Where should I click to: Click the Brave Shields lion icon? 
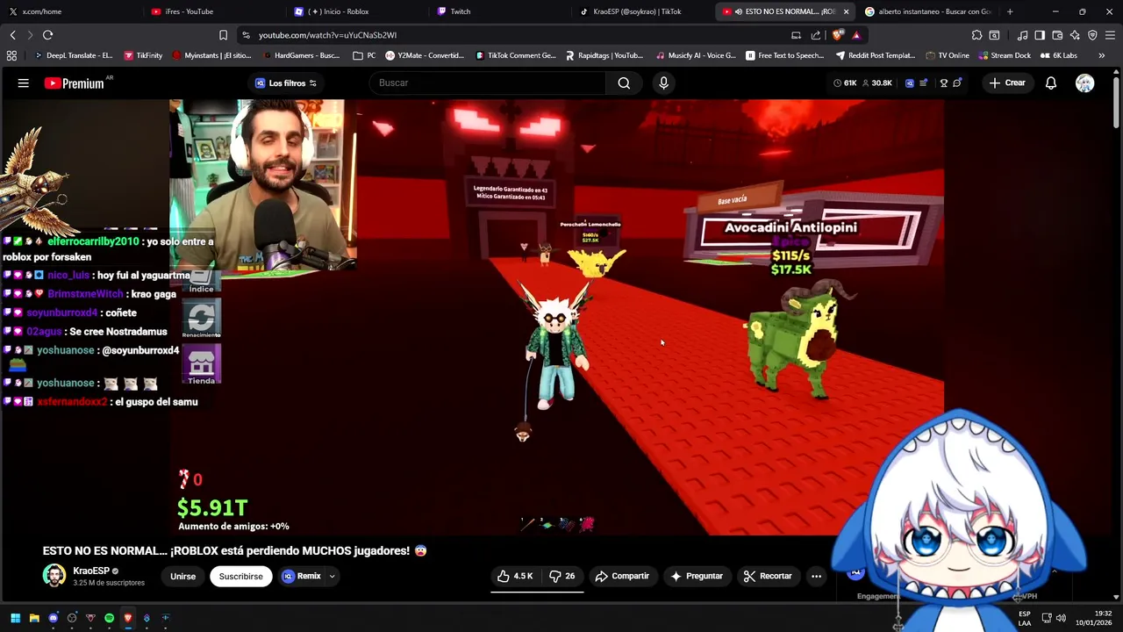tap(837, 35)
